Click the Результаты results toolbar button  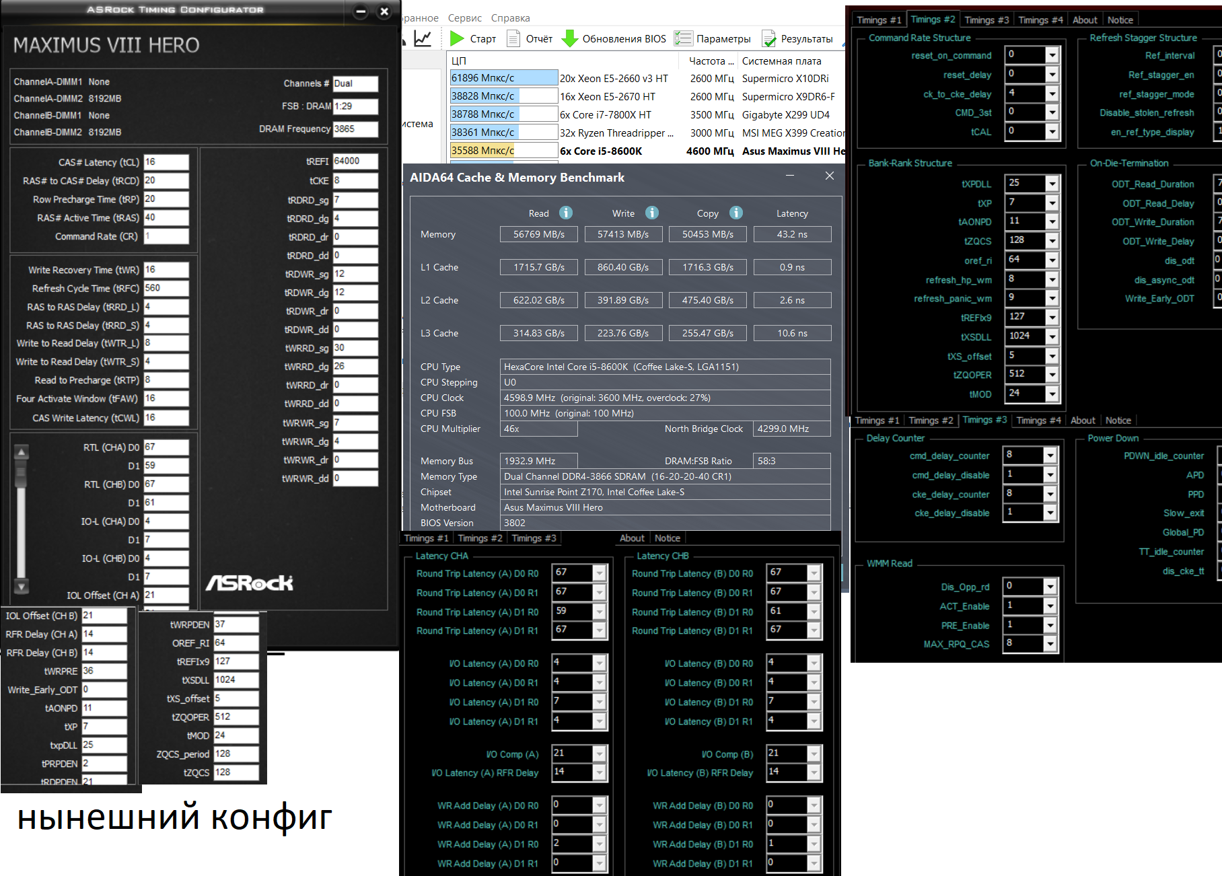pyautogui.click(x=797, y=38)
